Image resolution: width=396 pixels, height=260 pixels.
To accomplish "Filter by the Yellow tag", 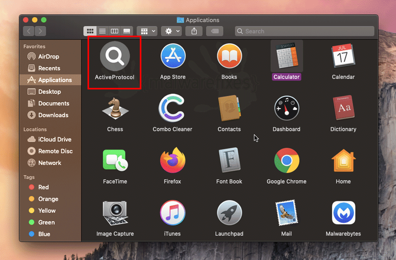I will [x=51, y=211].
